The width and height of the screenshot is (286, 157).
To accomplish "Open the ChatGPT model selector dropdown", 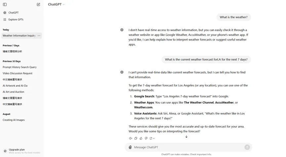I will click(56, 5).
